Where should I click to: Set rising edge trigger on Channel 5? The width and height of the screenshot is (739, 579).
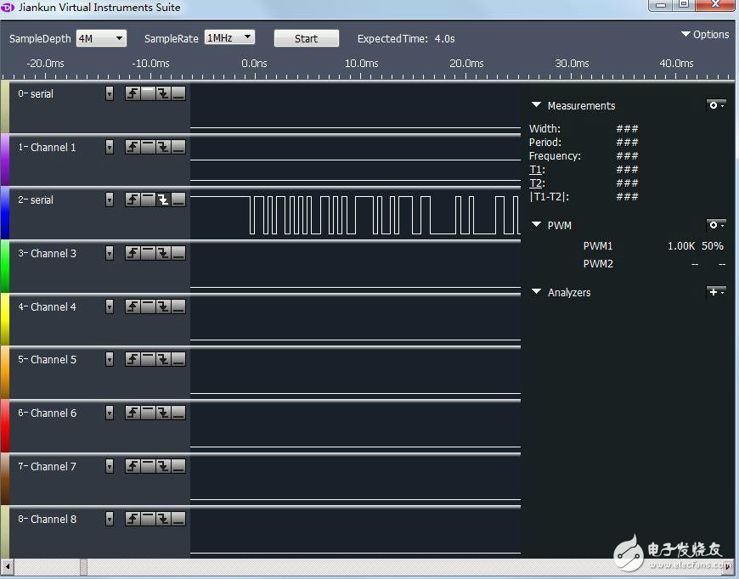[133, 359]
